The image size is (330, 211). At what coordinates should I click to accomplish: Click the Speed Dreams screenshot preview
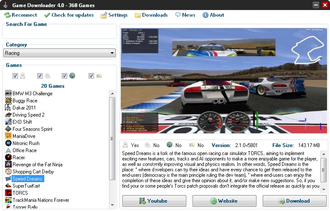pyautogui.click(x=224, y=81)
